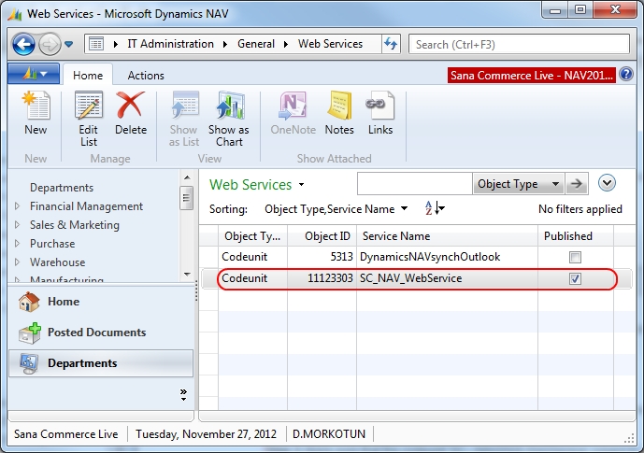This screenshot has height=453, width=644.
Task: Open Notes from the ribbon
Action: 339,114
